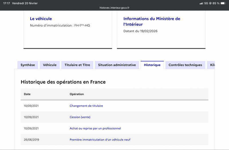229x150 pixels.
Task: Click the Opération column header
Action: tap(77, 94)
